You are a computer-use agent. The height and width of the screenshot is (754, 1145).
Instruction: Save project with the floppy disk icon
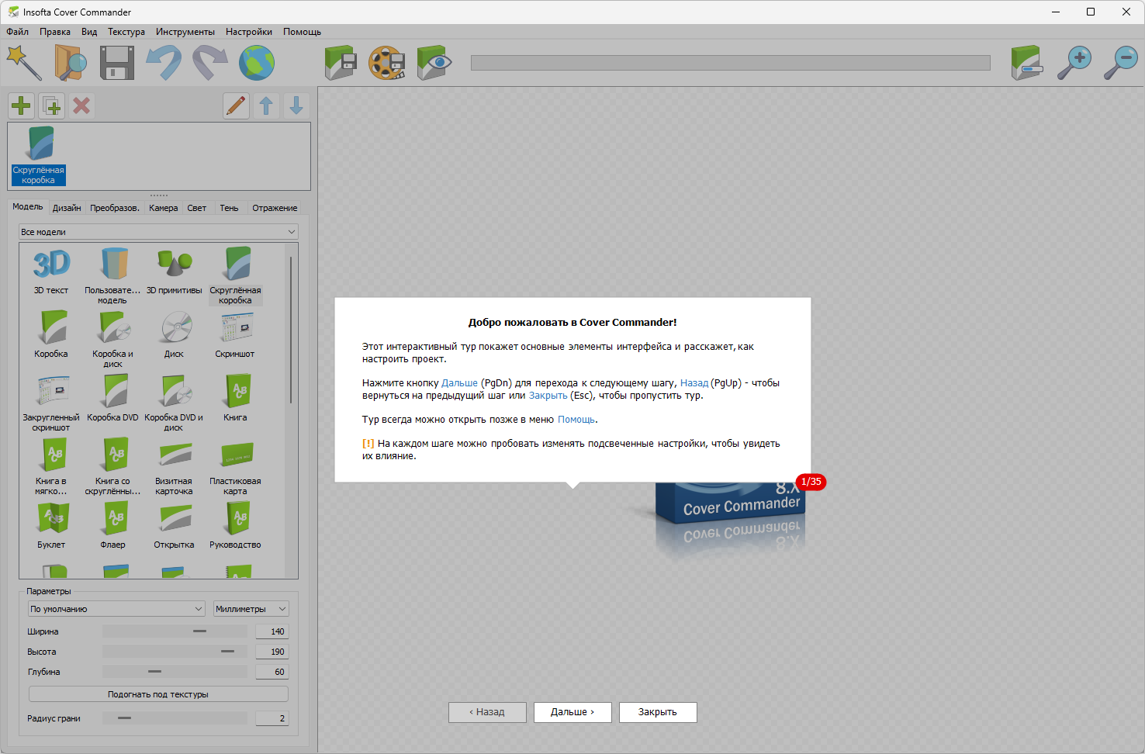tap(117, 63)
